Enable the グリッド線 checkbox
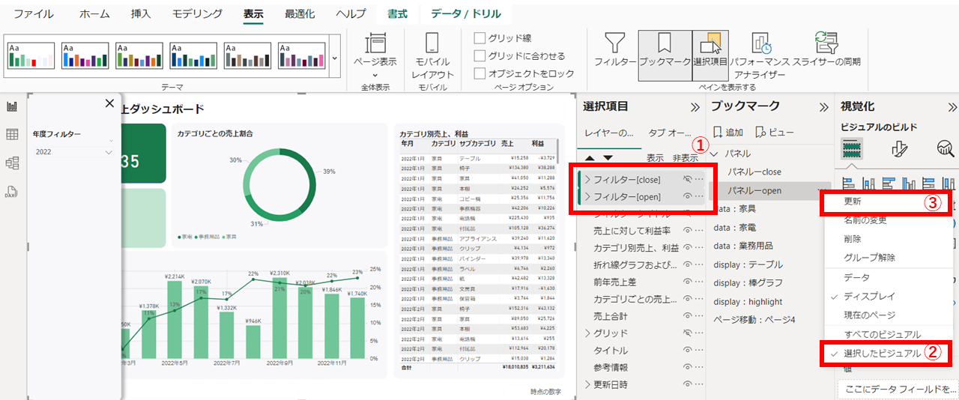 point(480,38)
